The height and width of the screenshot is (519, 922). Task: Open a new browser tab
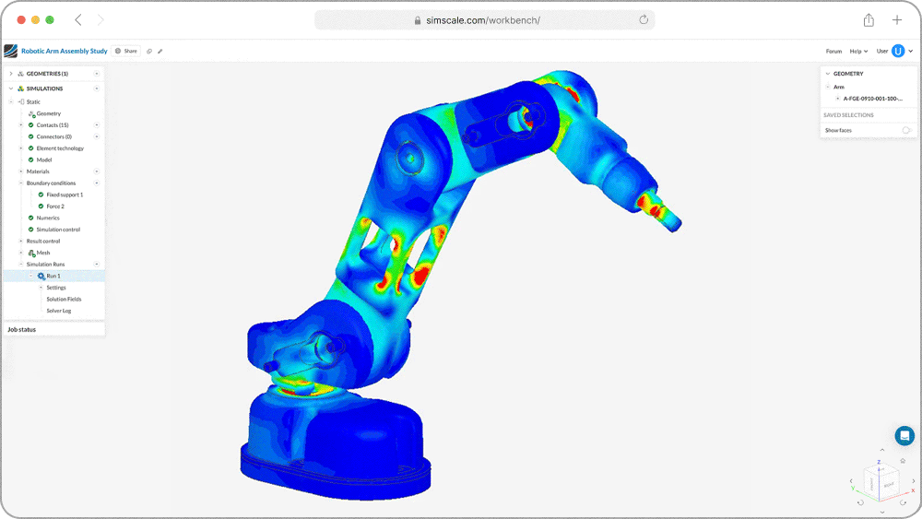897,20
